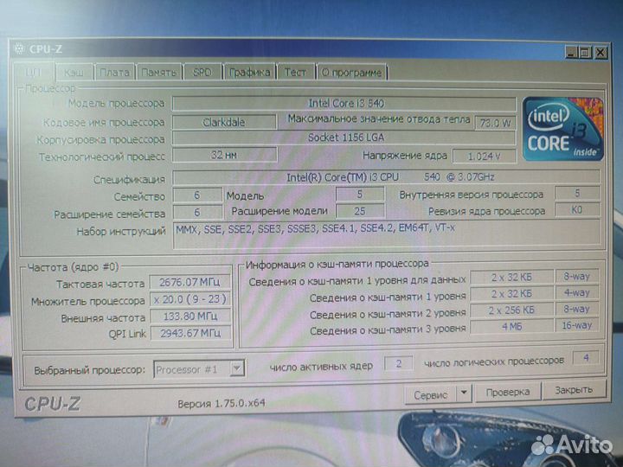623x467 pixels.
Task: Click the 2676.07 МГц clock speed value
Action: pos(189,282)
